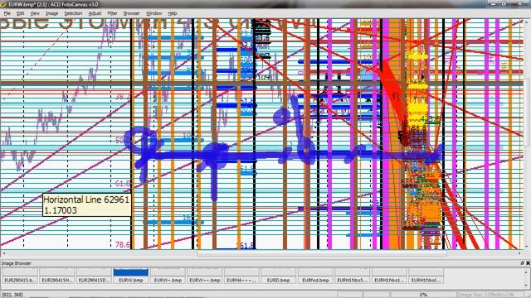Image resolution: width=531 pixels, height=298 pixels.
Task: Select the EUR290415D... thumbnail
Action: 94,276
